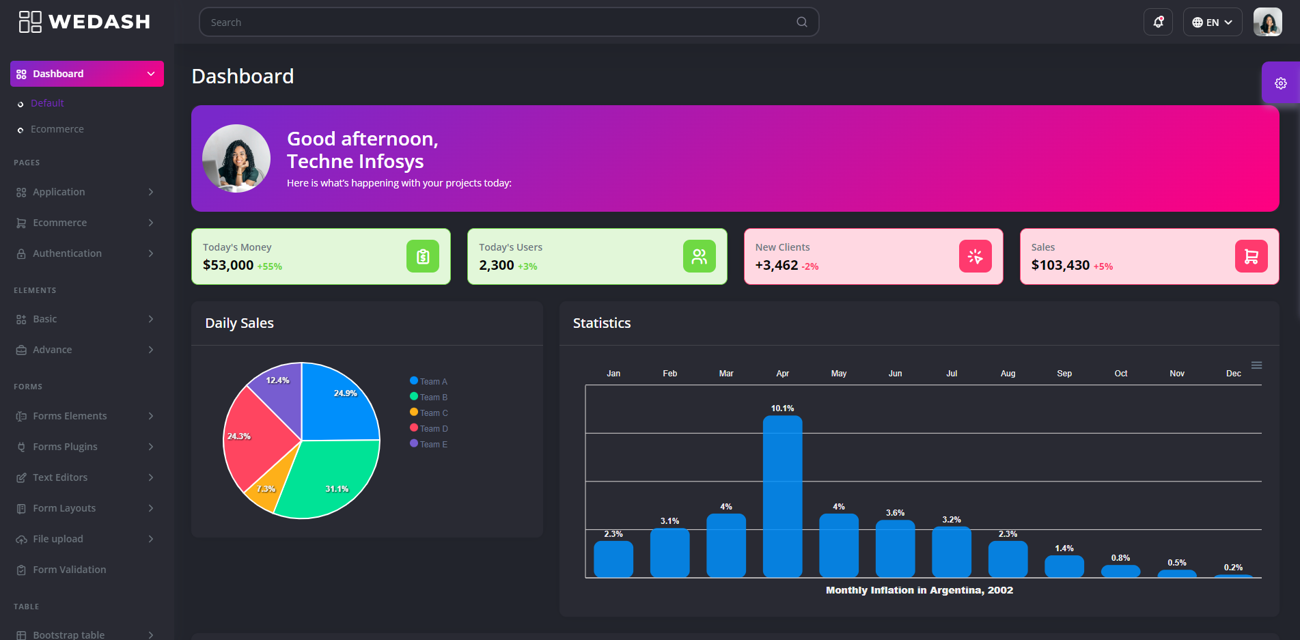Click the Today's Users people icon
Image resolution: width=1300 pixels, height=640 pixels.
tap(699, 256)
